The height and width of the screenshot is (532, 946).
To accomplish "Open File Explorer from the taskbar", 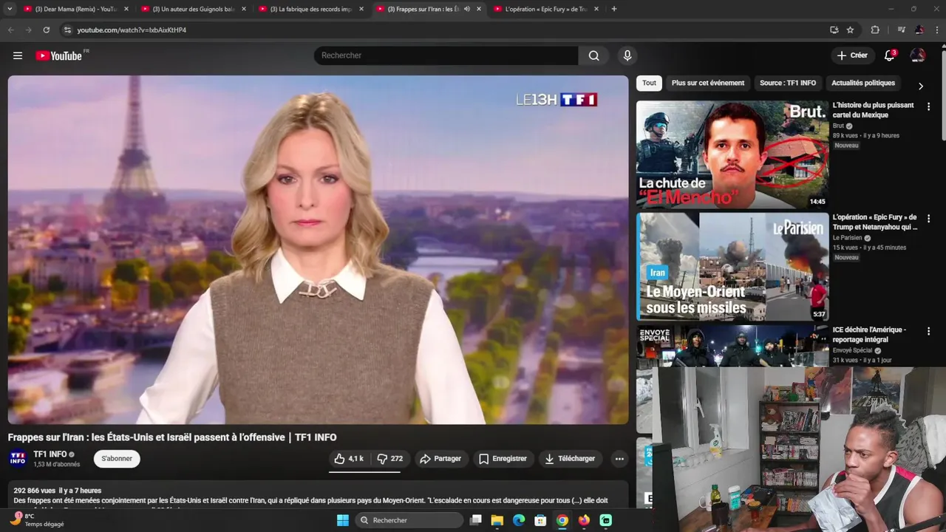I will pos(497,520).
